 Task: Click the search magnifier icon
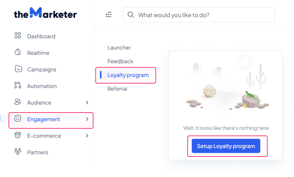point(131,15)
